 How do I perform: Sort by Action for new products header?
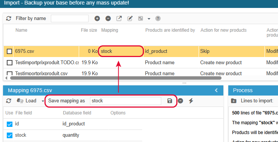click(224, 30)
